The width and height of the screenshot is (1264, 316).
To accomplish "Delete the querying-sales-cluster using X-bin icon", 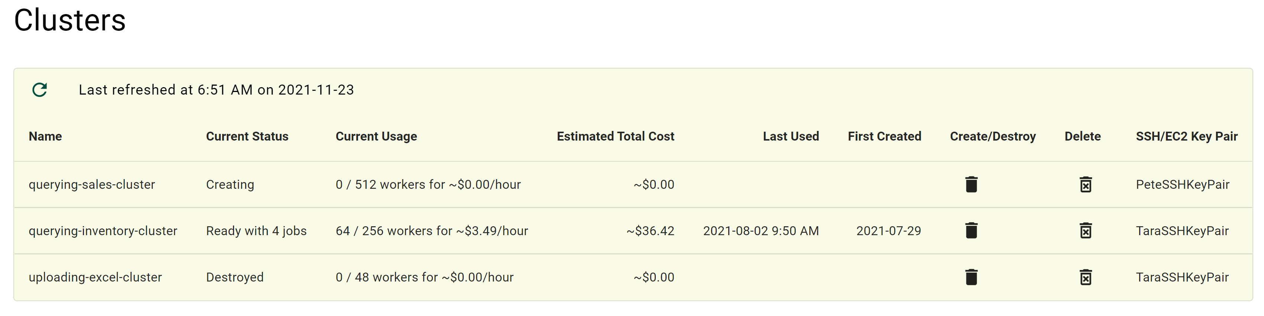I will point(1085,185).
